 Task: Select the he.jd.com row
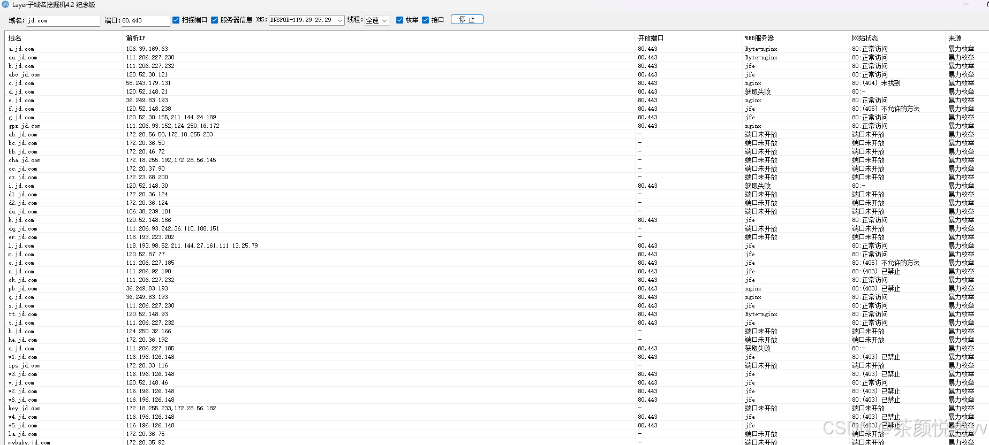(497, 340)
